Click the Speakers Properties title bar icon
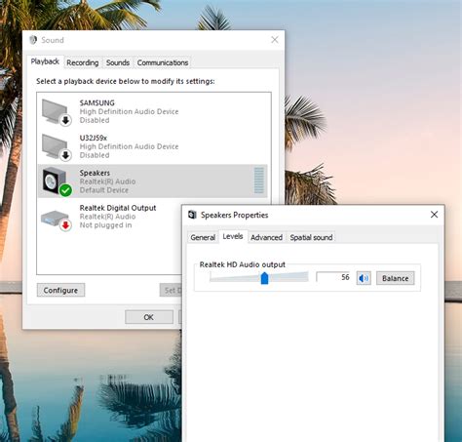 pyautogui.click(x=192, y=215)
